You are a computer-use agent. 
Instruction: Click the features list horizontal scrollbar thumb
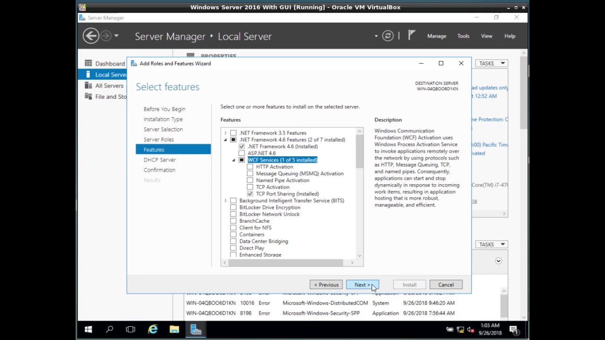[286, 263]
